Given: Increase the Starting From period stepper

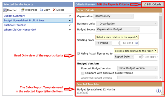Looking at the screenshot, I should [121, 42].
